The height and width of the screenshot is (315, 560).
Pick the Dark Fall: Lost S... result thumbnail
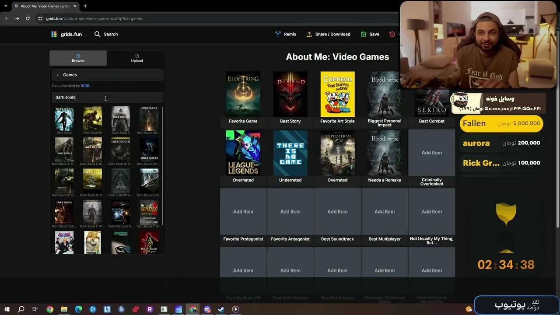pos(121,213)
